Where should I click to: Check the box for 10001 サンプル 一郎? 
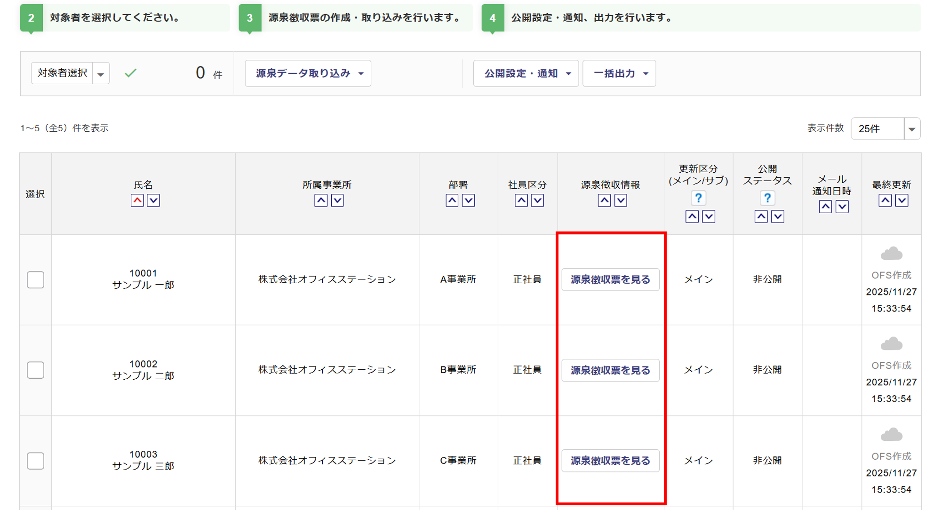point(36,279)
